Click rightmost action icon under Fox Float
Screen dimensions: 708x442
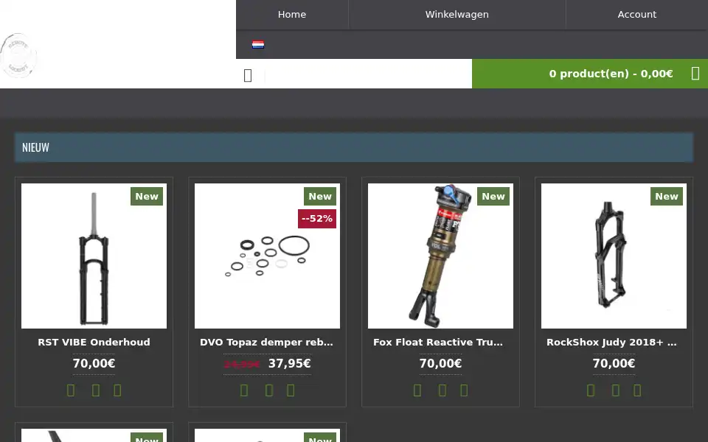464,390
